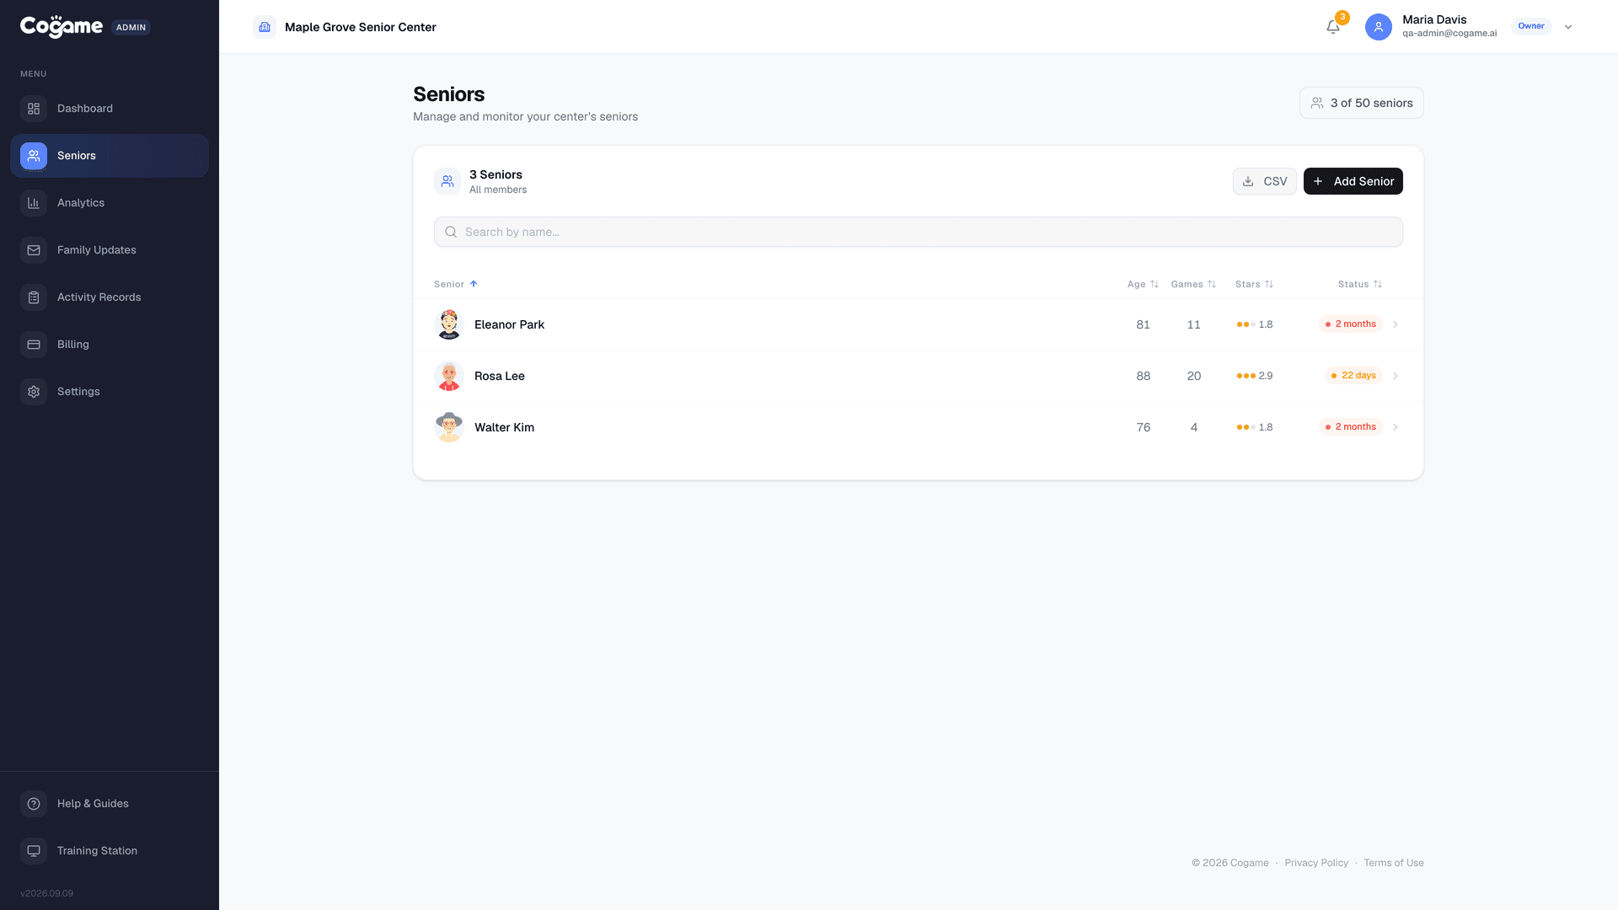The image size is (1618, 910).
Task: Click the Billing credit card icon
Action: pos(34,345)
